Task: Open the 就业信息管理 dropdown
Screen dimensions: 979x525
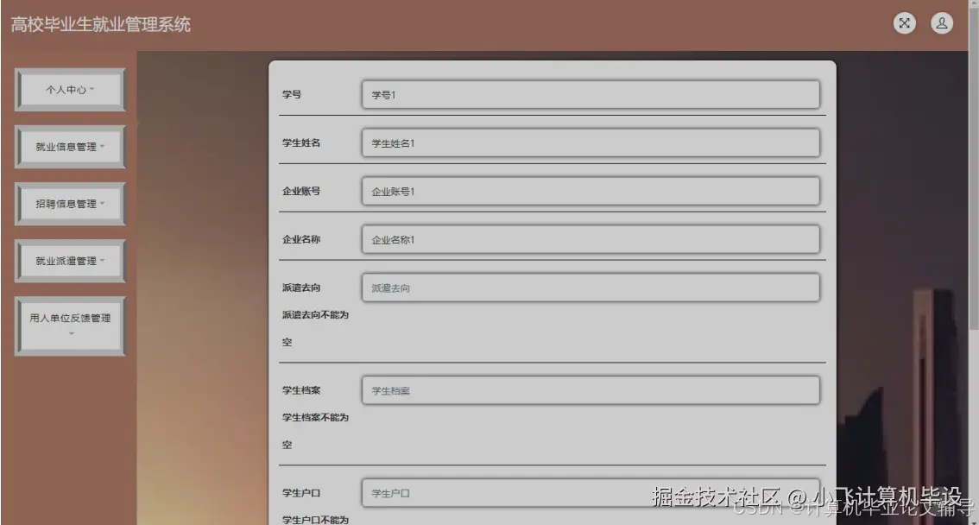Action: [69, 146]
